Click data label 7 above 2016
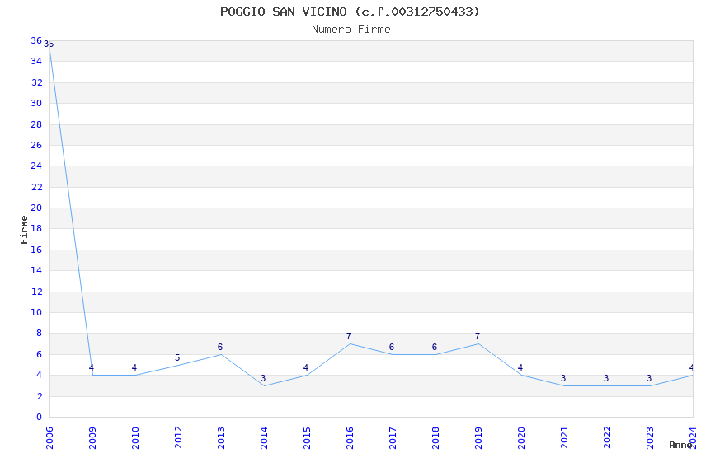The height and width of the screenshot is (453, 701). (349, 336)
